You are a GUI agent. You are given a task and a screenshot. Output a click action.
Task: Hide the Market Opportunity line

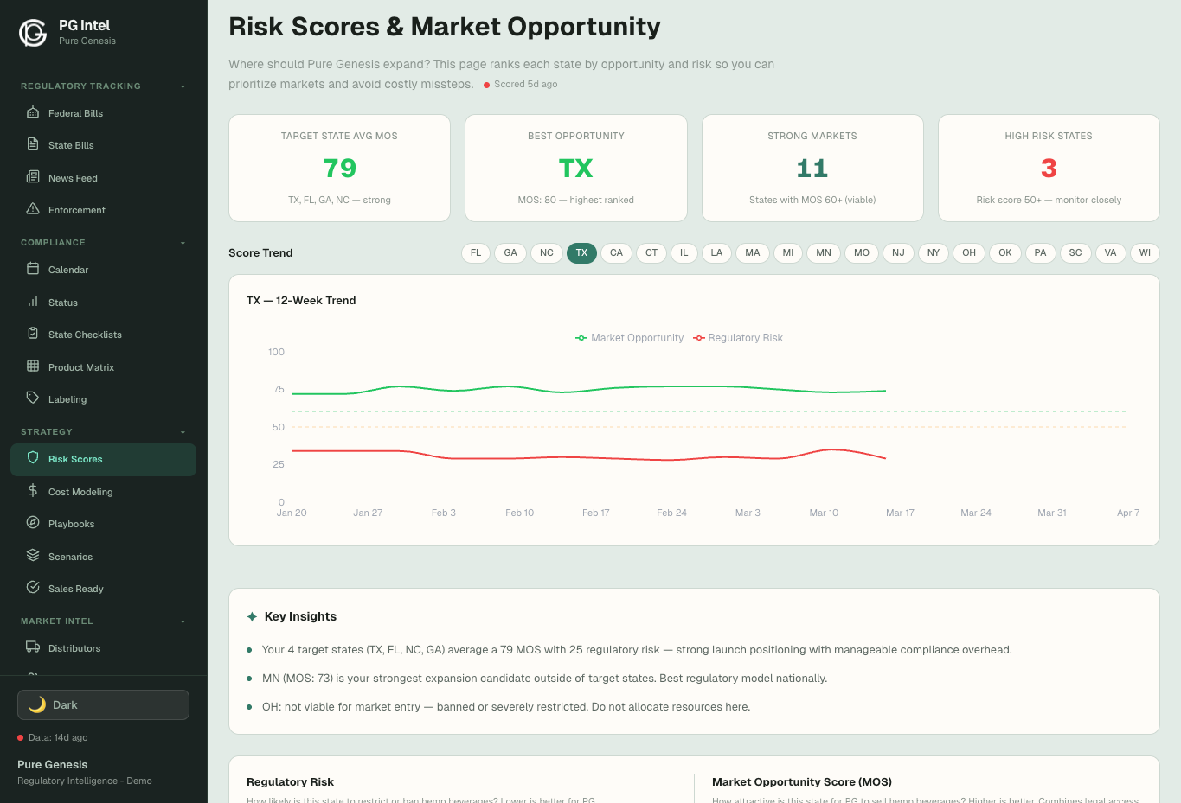(629, 338)
